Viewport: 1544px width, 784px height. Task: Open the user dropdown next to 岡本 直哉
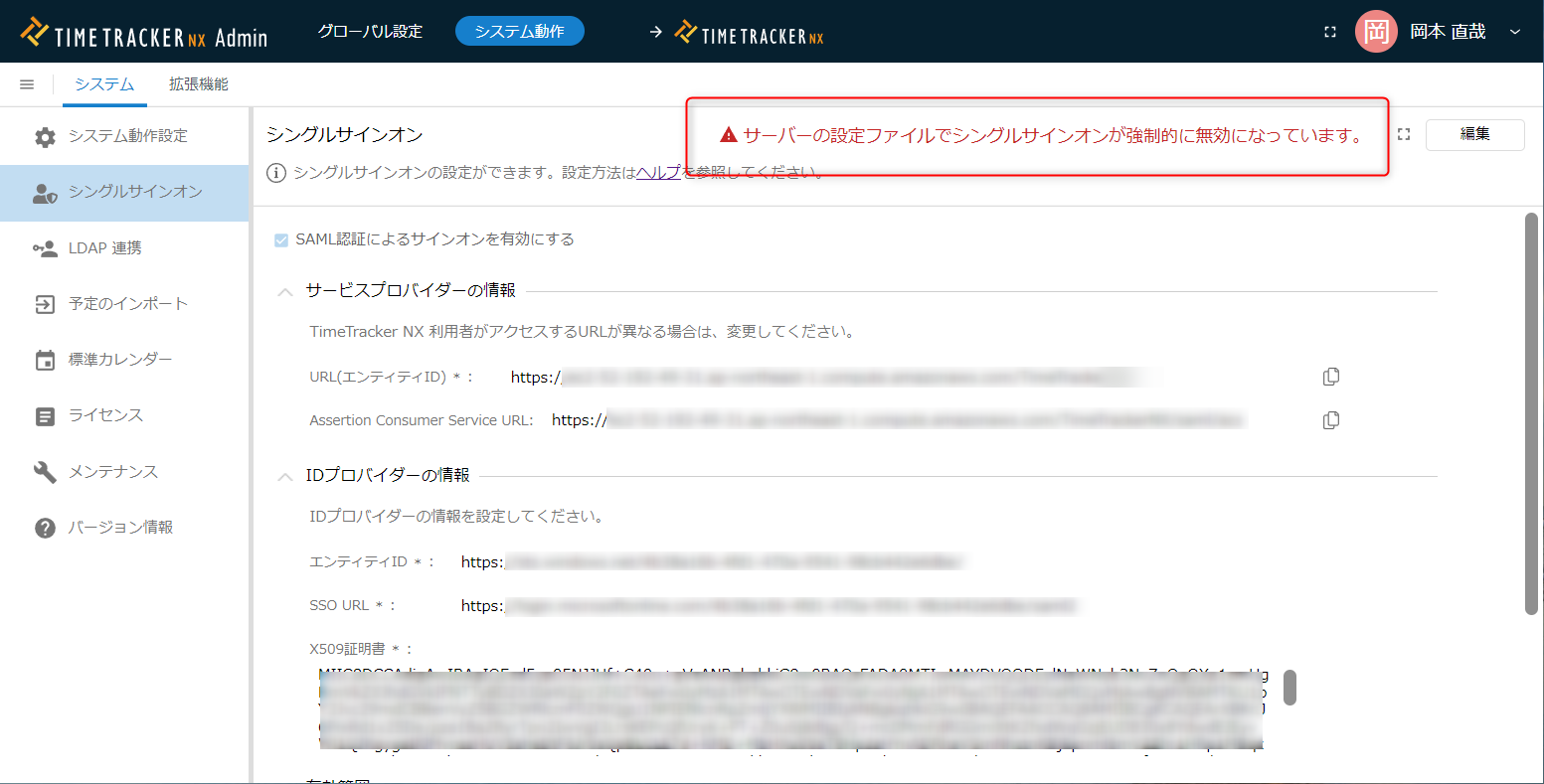(1515, 32)
